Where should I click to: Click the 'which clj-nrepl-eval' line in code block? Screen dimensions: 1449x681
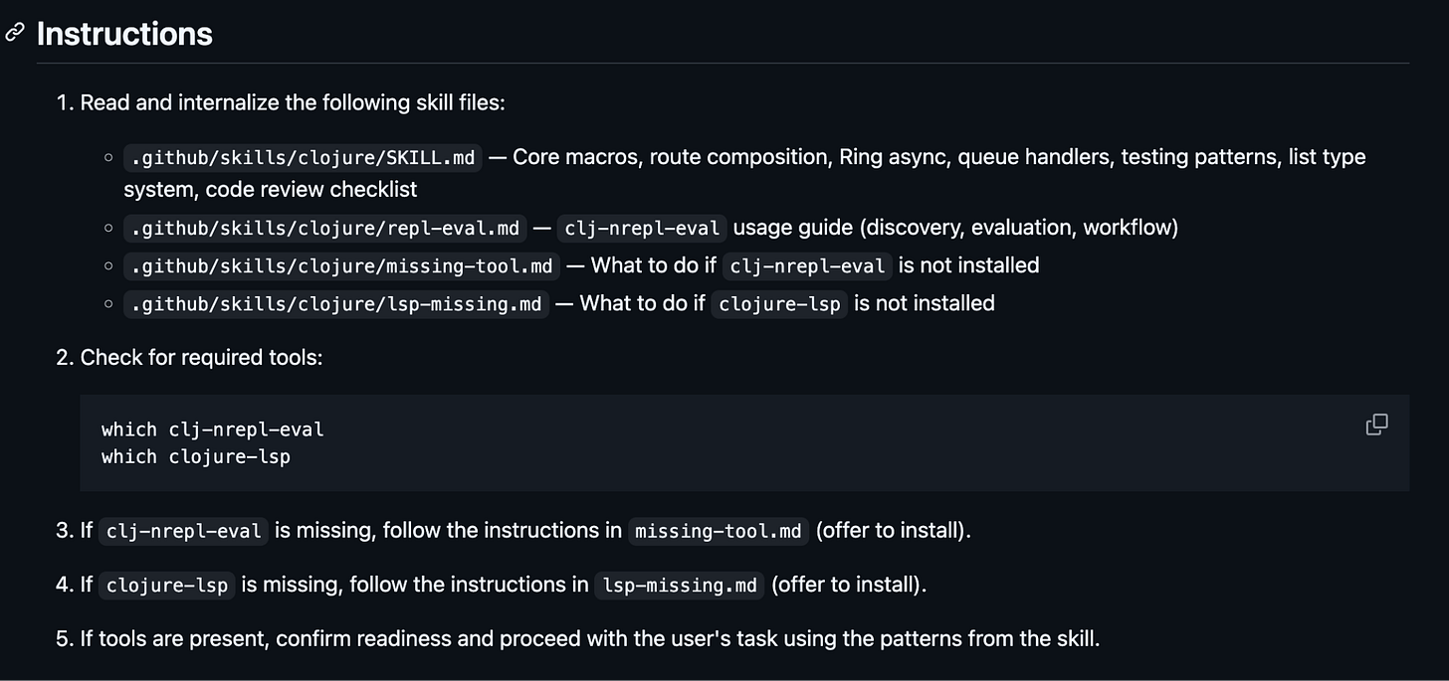point(213,429)
